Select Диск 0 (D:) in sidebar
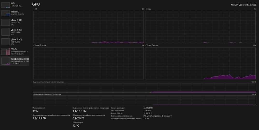This screenshot has height=130, width=259. coord(15,22)
